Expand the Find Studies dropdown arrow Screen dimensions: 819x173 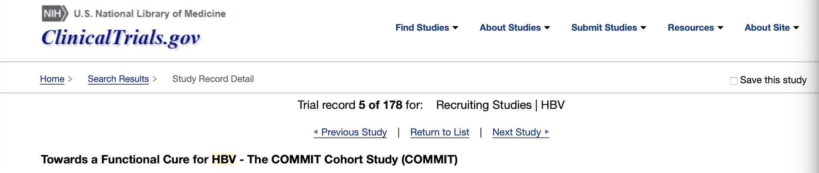pos(455,28)
